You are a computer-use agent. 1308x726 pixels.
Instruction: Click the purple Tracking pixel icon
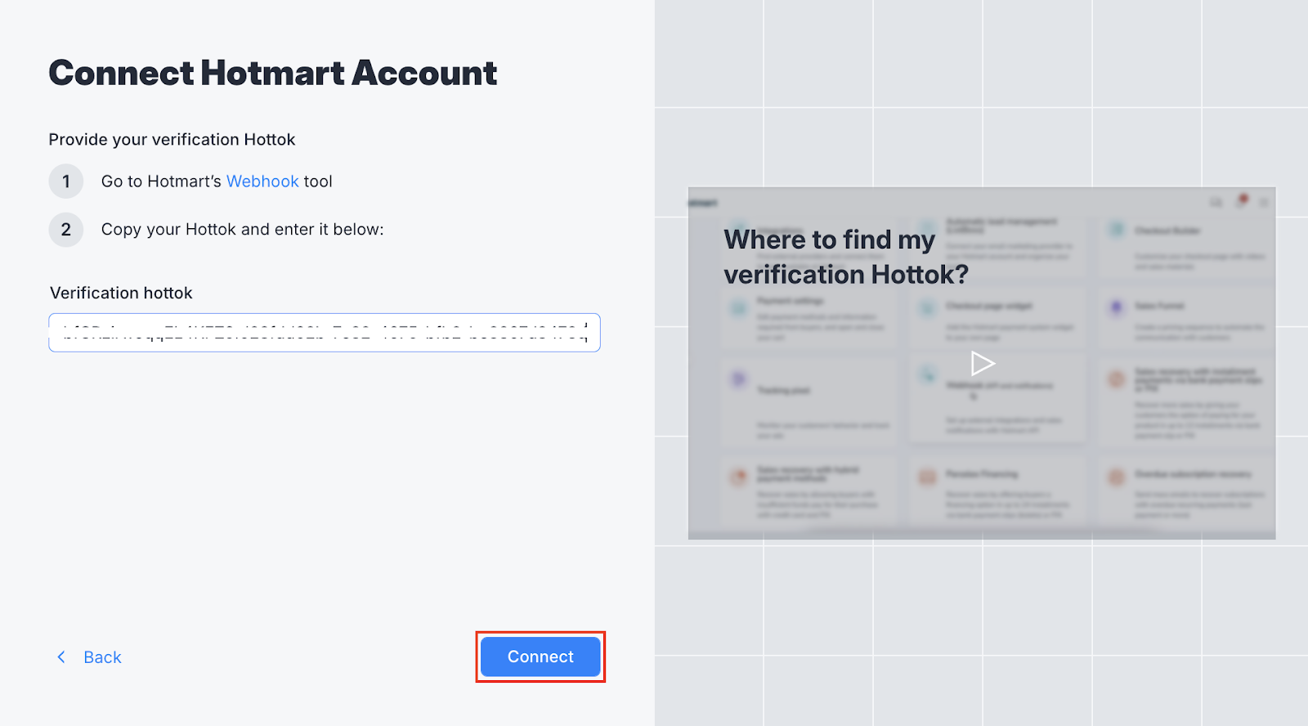[x=739, y=379]
